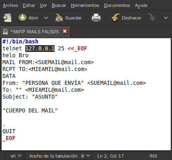Click the QUIT line
The image size is (172, 160).
click(x=9, y=132)
